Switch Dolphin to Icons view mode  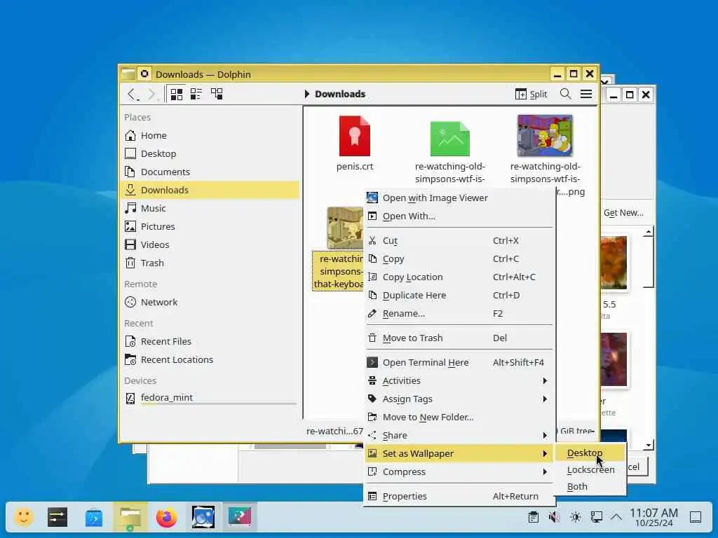tap(176, 94)
